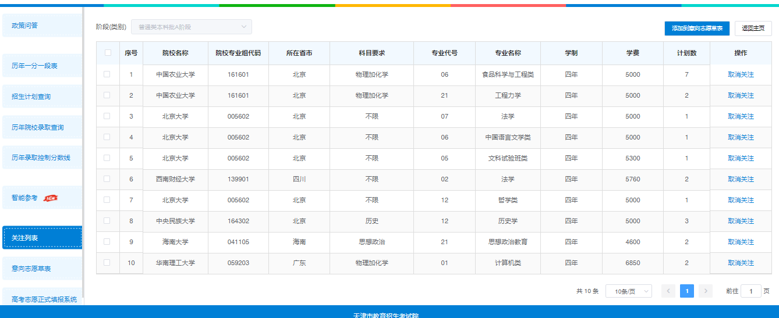
Task: Click the 四川 province cell
Action: point(299,179)
